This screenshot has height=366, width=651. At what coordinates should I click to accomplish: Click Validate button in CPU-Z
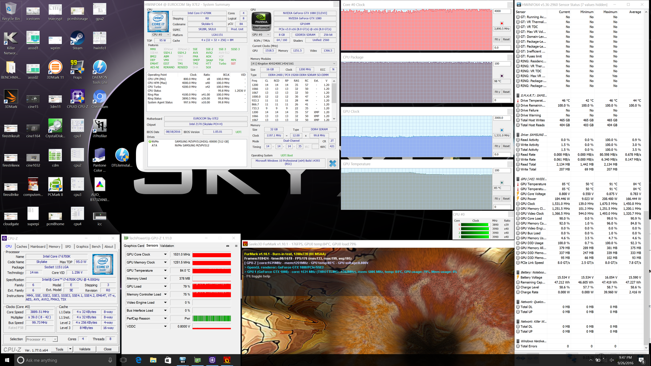click(85, 349)
